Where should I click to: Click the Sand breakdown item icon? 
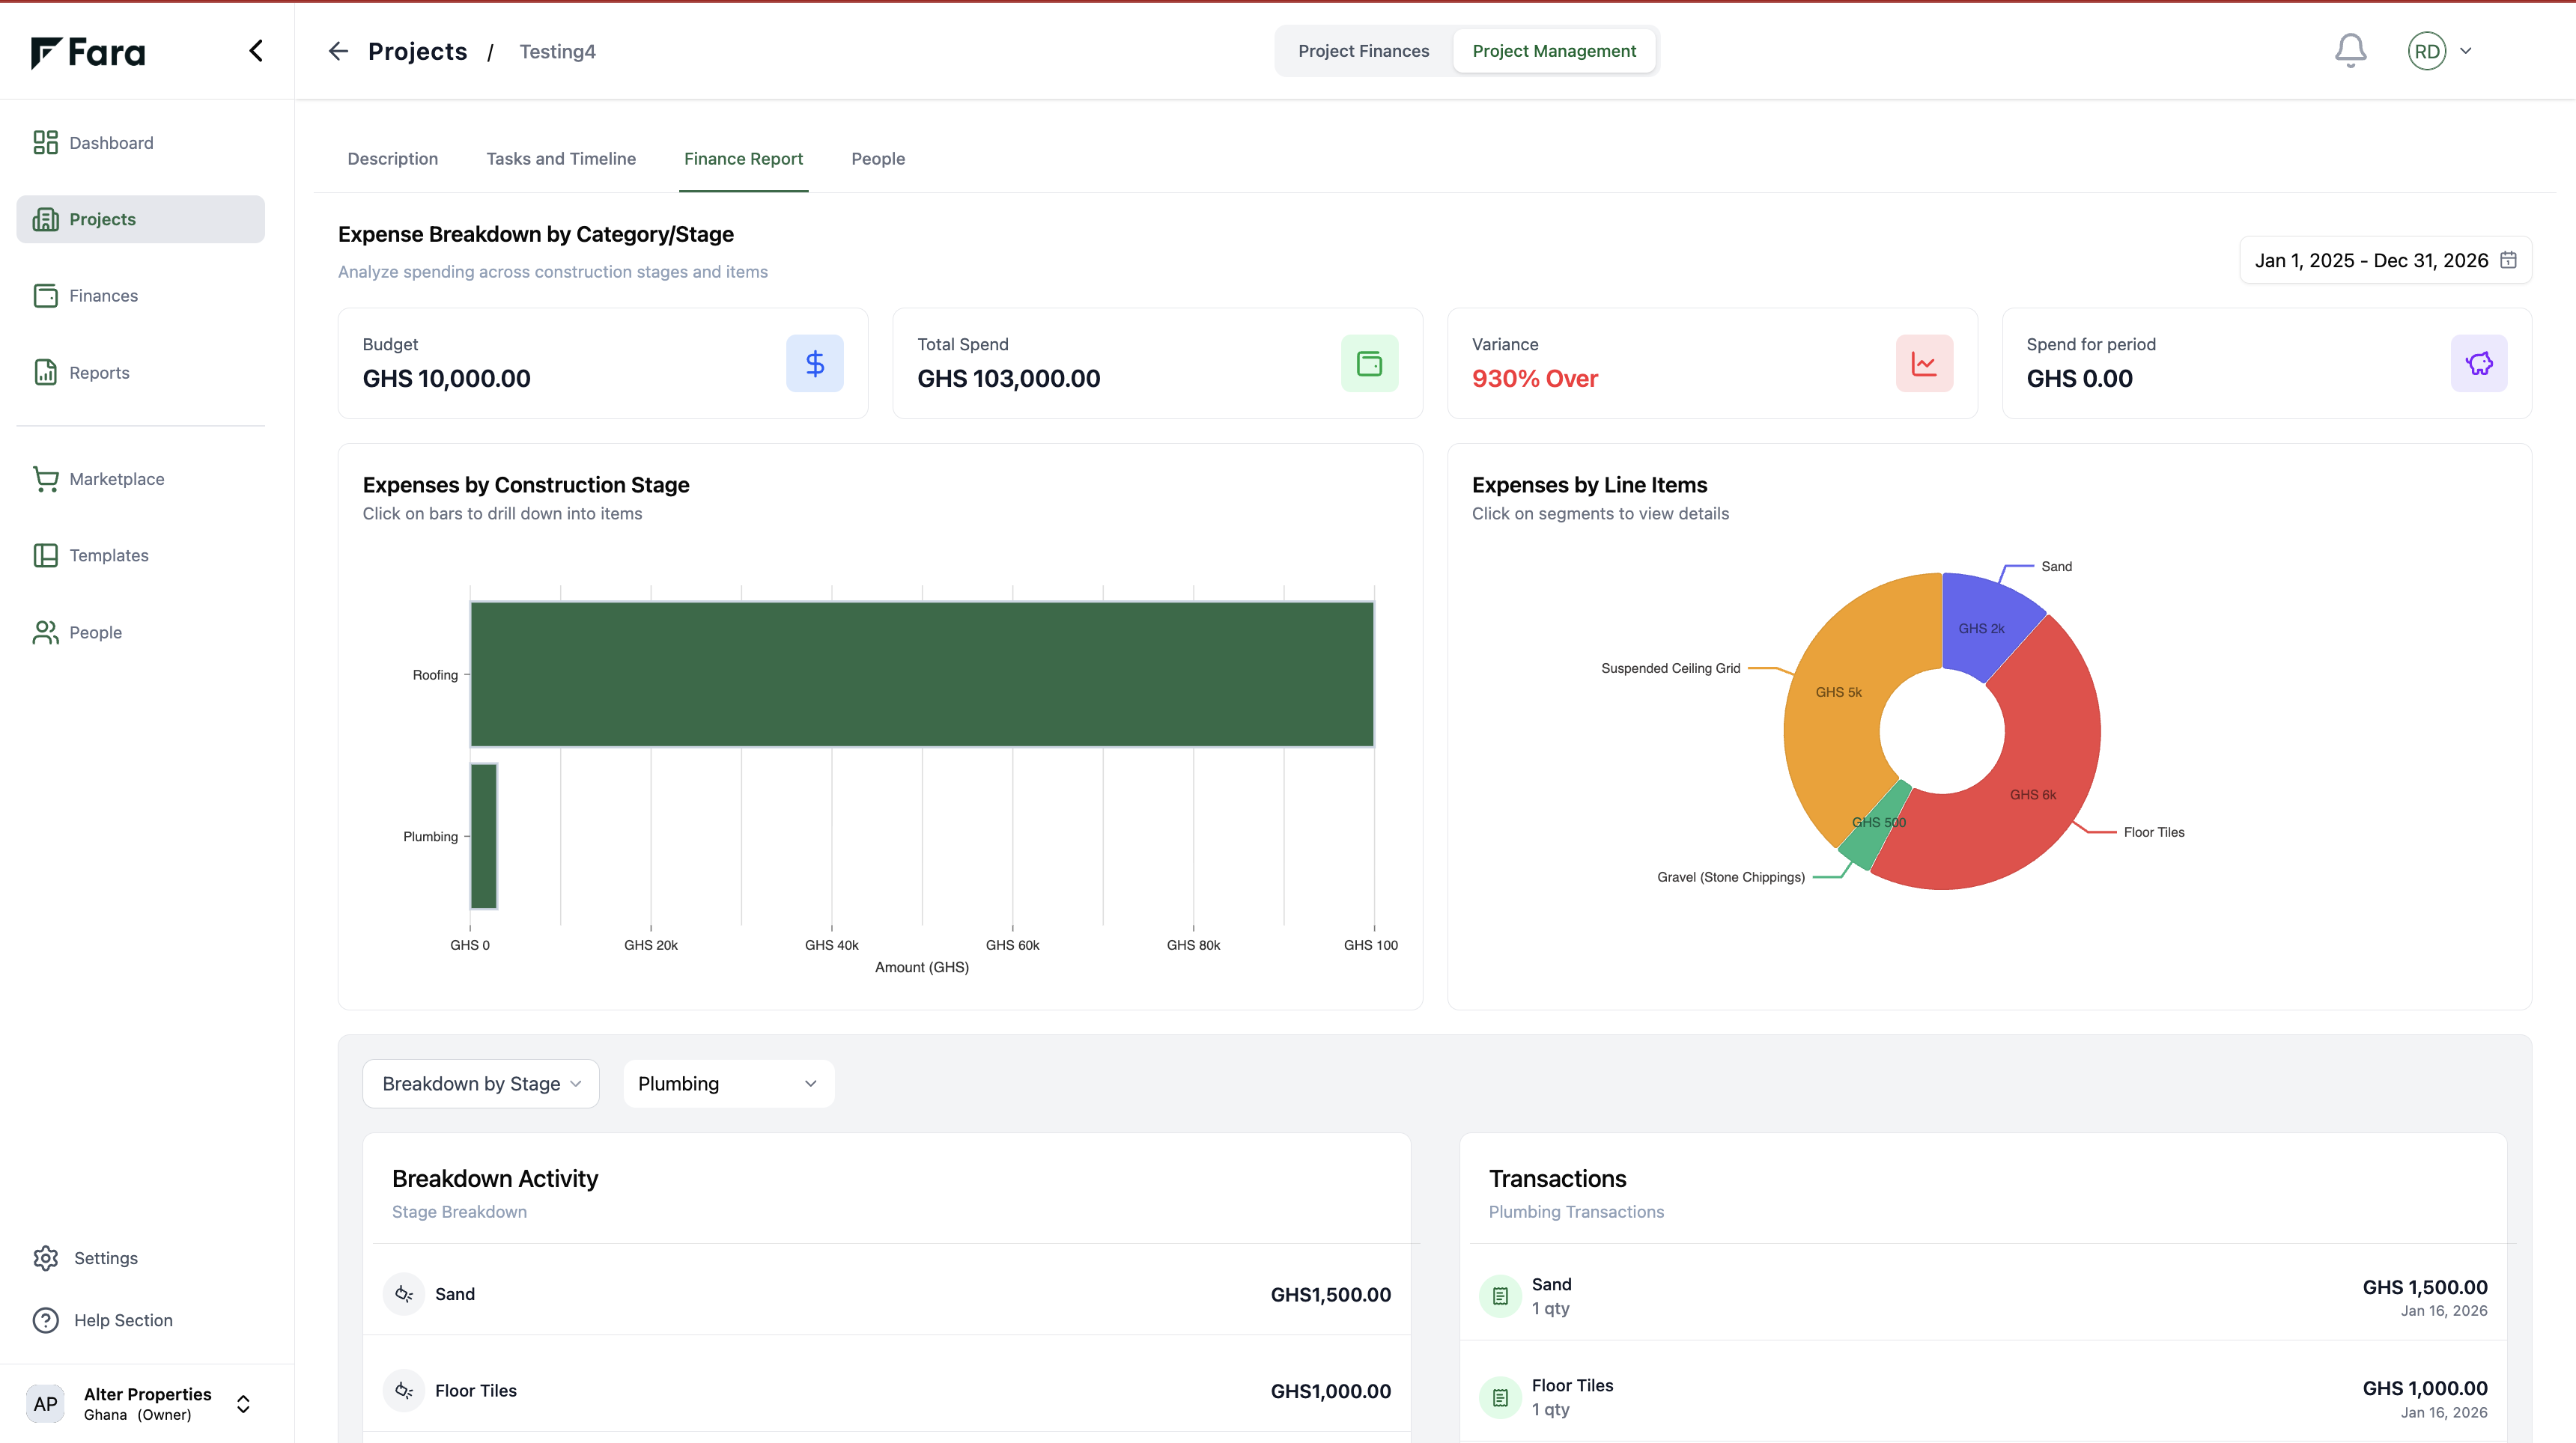pos(404,1294)
